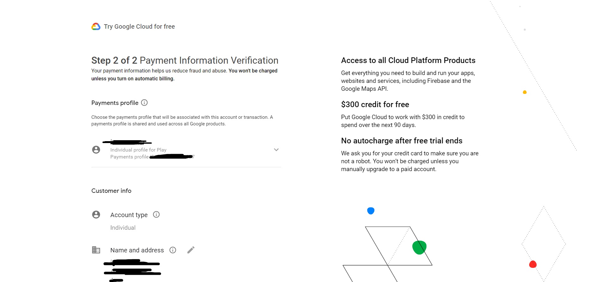Click the red dot in the diamond illustration
The height and width of the screenshot is (282, 594).
pos(533,264)
